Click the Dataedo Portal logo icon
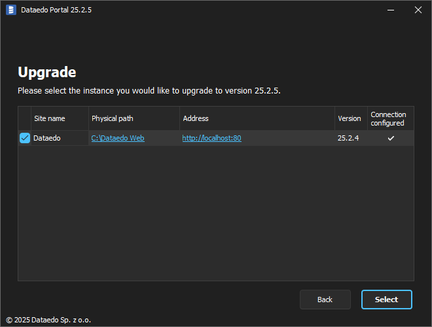The height and width of the screenshot is (327, 432). coord(11,10)
